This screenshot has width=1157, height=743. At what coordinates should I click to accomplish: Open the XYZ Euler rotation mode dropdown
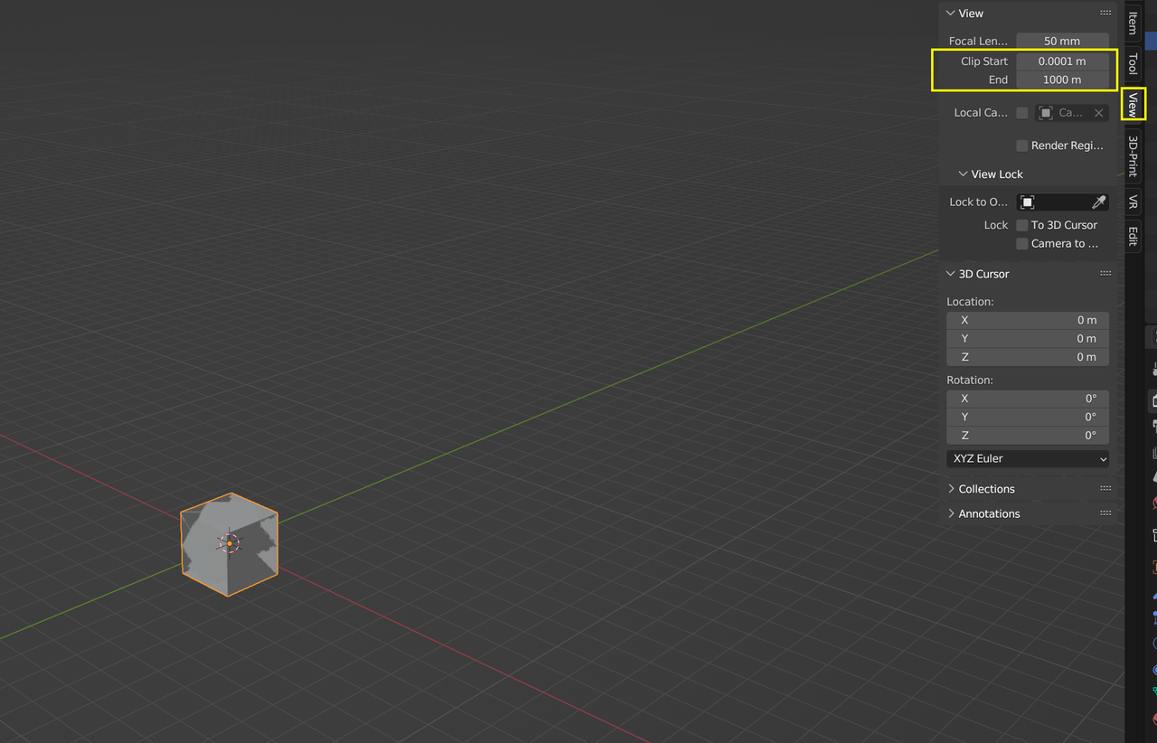coord(1028,459)
